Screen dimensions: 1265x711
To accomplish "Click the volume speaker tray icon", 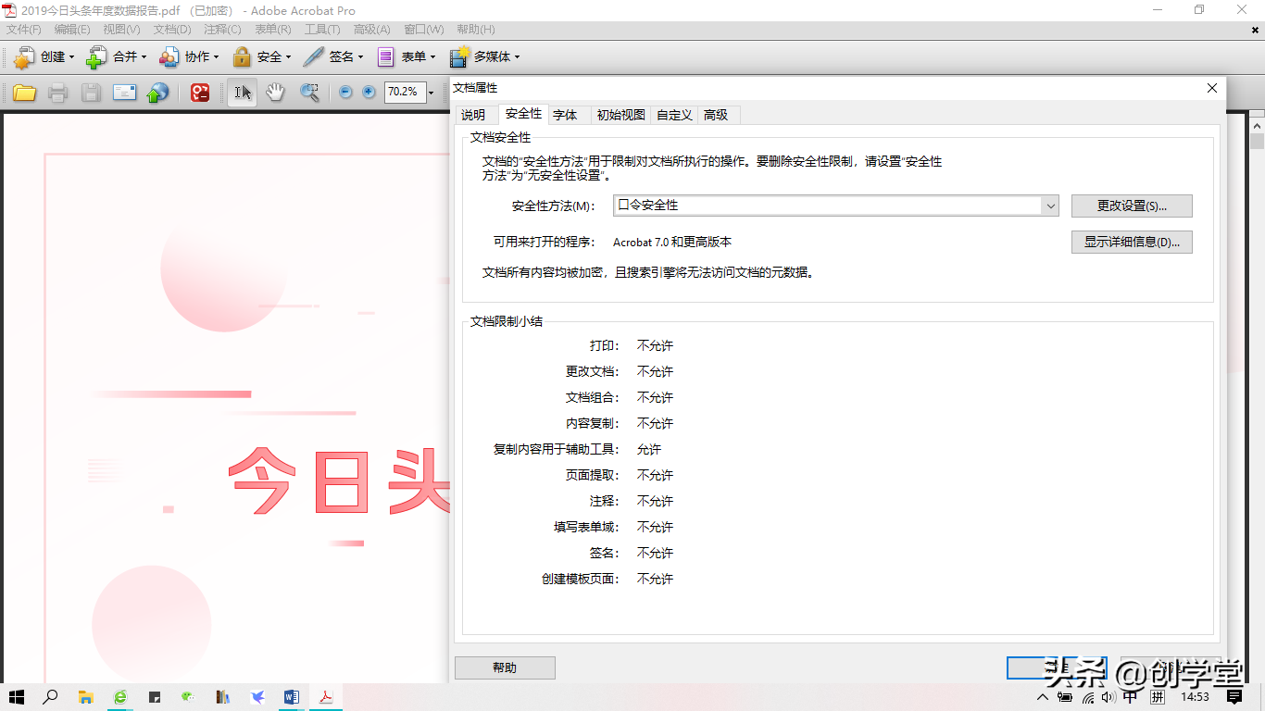I will click(1108, 697).
